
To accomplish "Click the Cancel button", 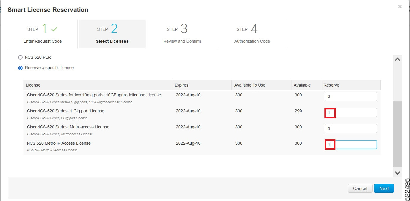I will (x=360, y=188).
